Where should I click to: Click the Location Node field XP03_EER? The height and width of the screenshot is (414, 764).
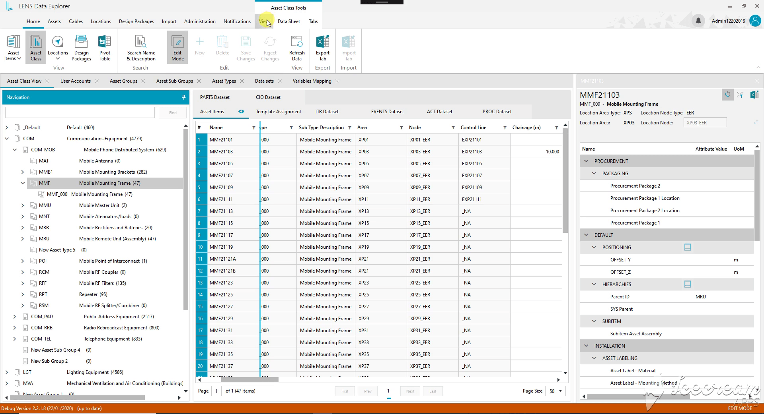click(705, 122)
